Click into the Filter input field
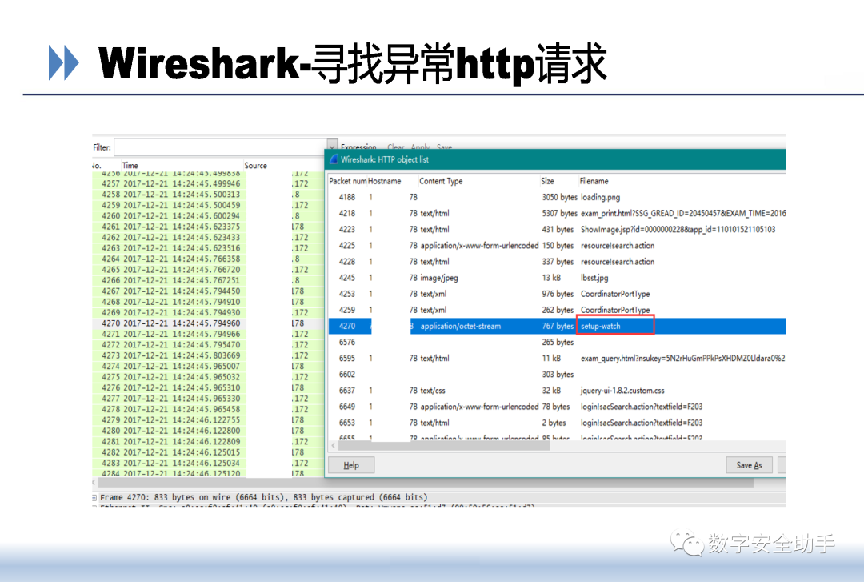Viewport: 864px width, 582px height. tap(221, 147)
